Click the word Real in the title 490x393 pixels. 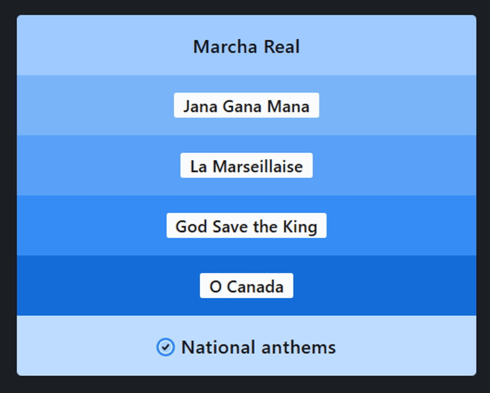pos(281,47)
